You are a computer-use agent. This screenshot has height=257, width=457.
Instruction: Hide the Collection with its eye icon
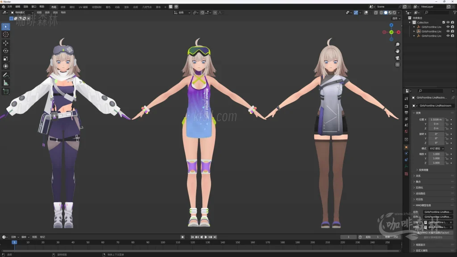tap(448, 22)
